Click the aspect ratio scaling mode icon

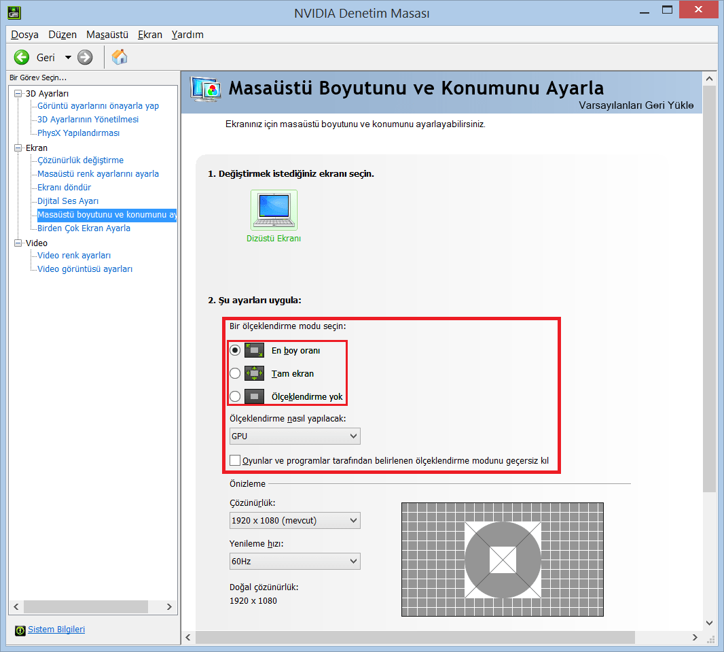point(254,349)
